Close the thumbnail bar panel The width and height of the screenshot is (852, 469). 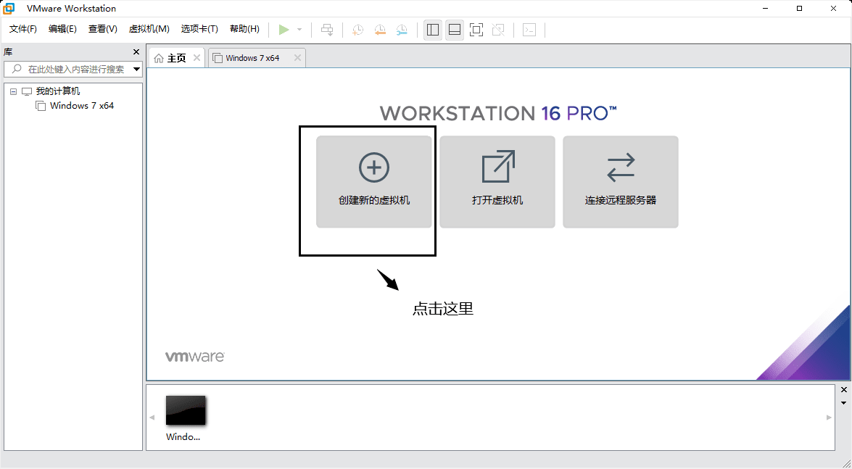pos(844,390)
